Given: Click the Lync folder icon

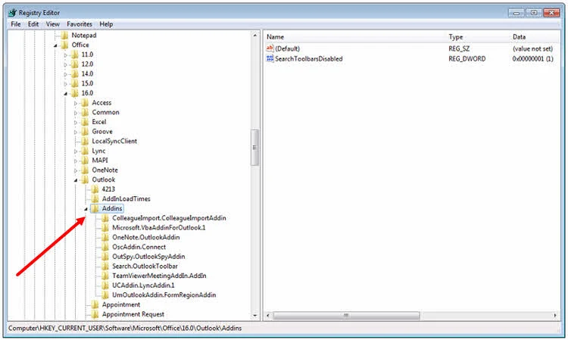Looking at the screenshot, I should point(85,151).
